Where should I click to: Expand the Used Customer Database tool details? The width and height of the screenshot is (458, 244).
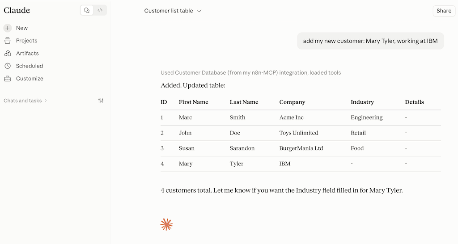click(x=250, y=73)
